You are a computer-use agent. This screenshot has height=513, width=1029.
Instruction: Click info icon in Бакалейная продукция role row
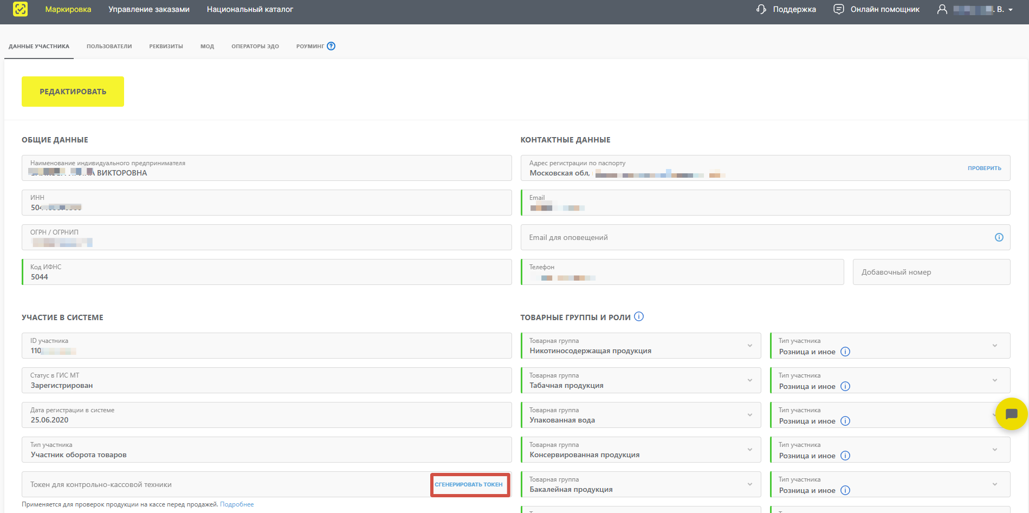(845, 490)
